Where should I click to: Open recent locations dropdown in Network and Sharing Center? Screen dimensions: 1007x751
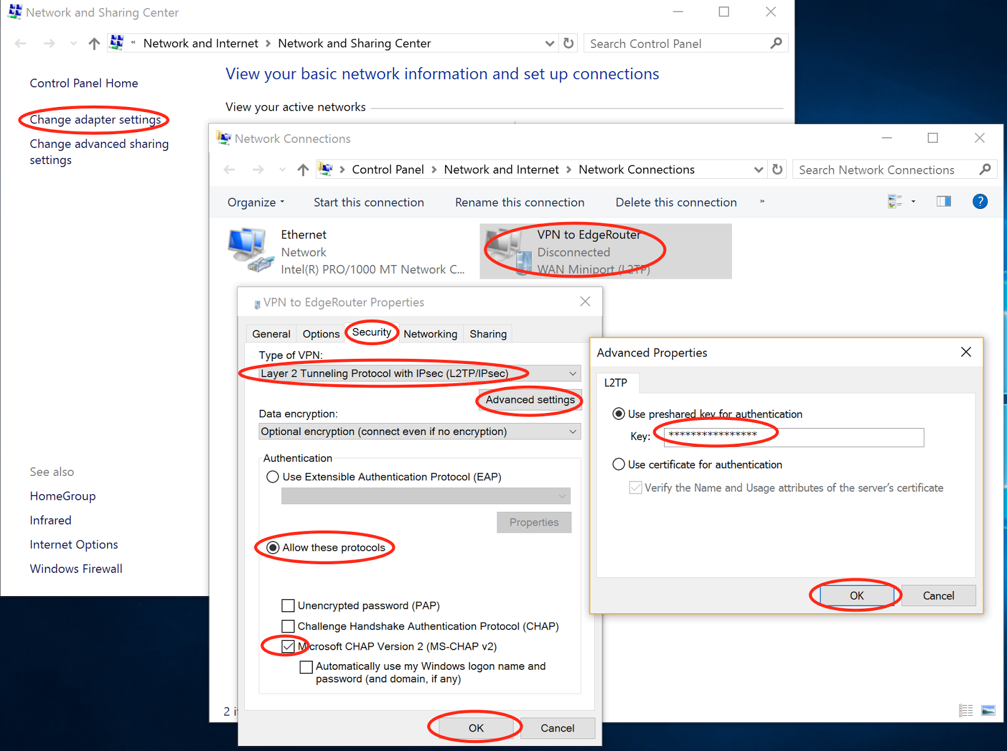73,43
